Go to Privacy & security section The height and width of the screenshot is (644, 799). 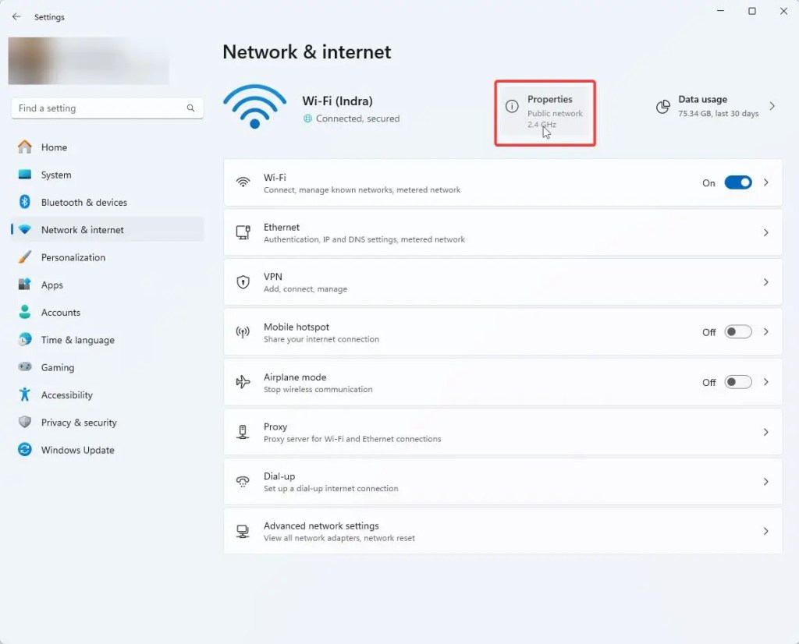78,423
